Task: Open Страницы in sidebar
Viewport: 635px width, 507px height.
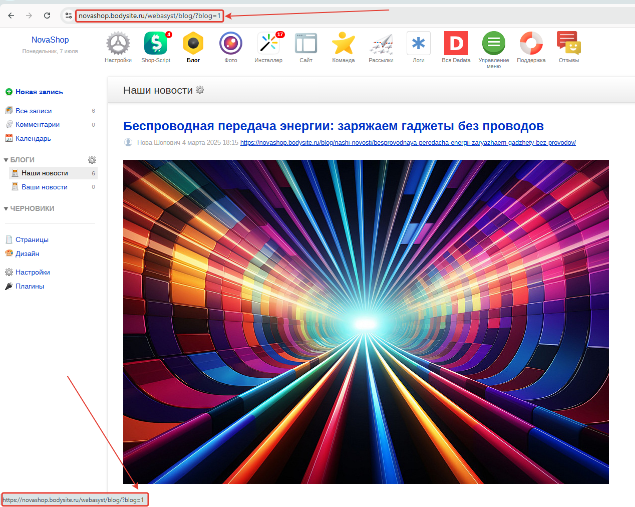Action: (32, 239)
